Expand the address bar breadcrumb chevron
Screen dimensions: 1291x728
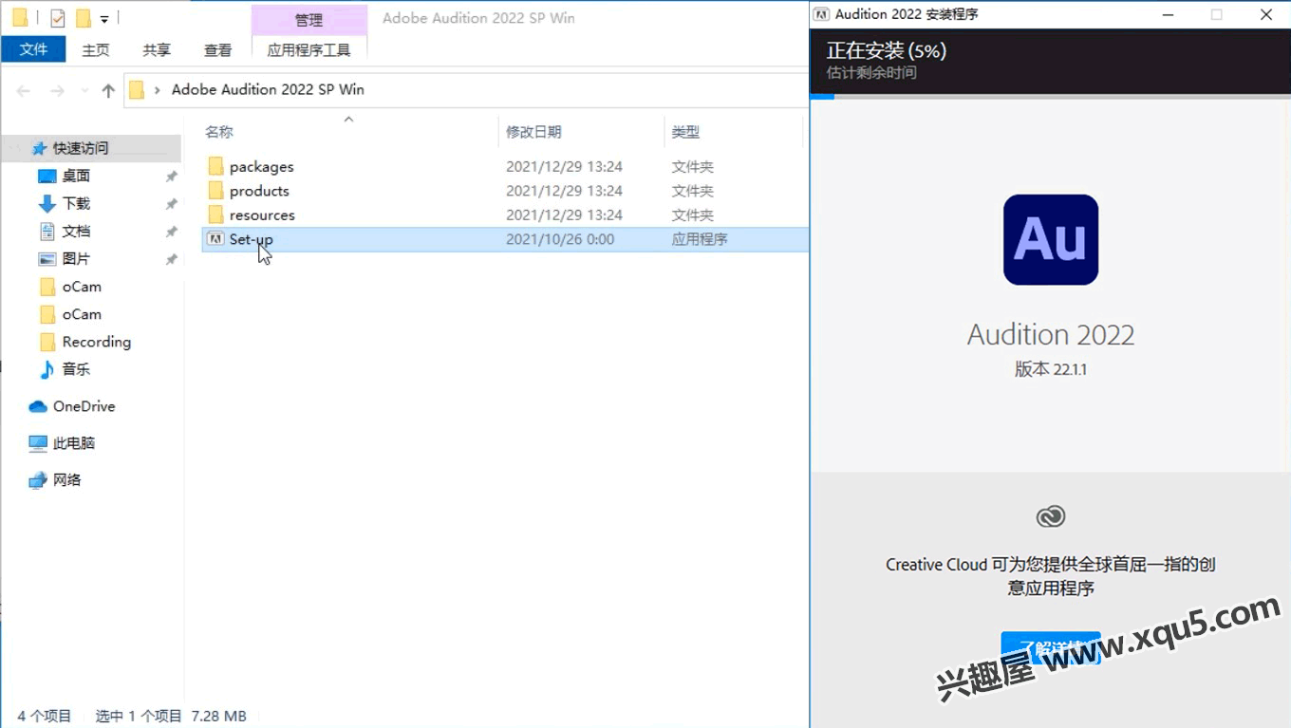[x=158, y=90]
